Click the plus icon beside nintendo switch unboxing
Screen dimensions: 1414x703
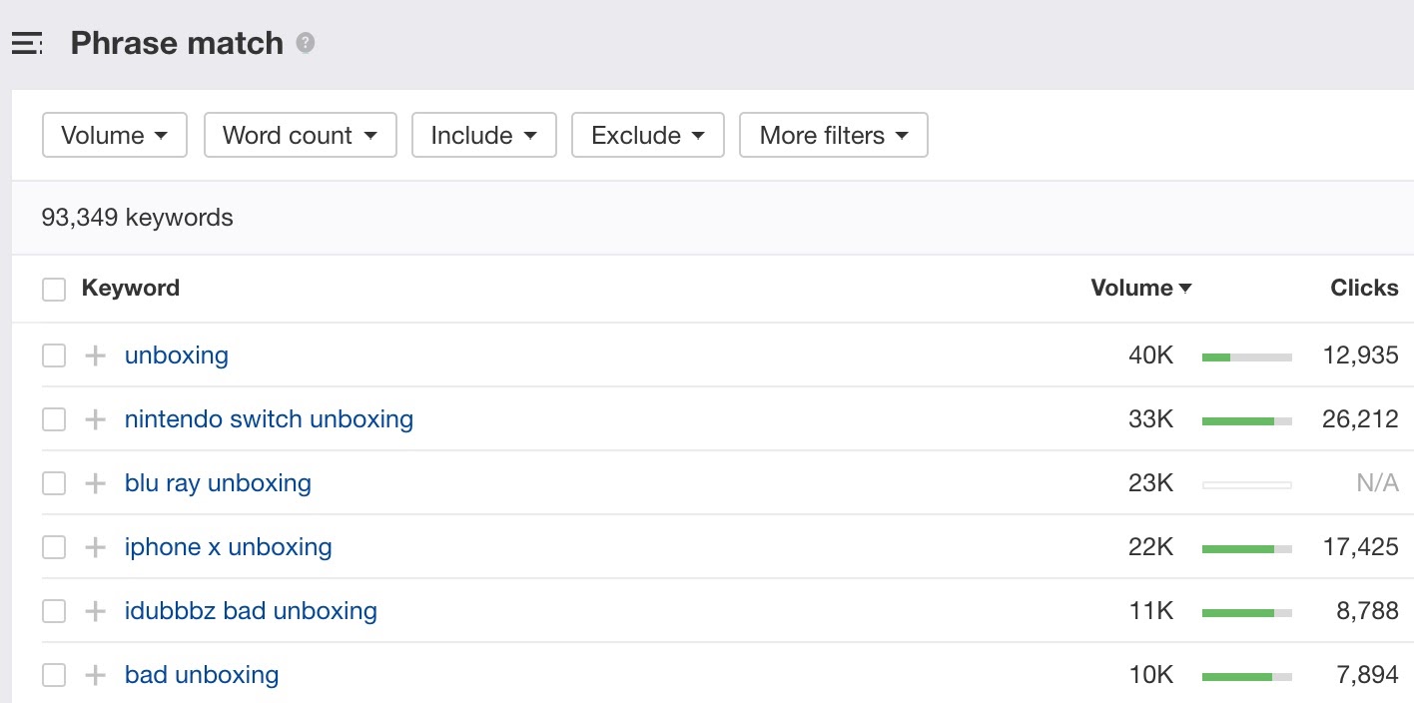coord(95,418)
